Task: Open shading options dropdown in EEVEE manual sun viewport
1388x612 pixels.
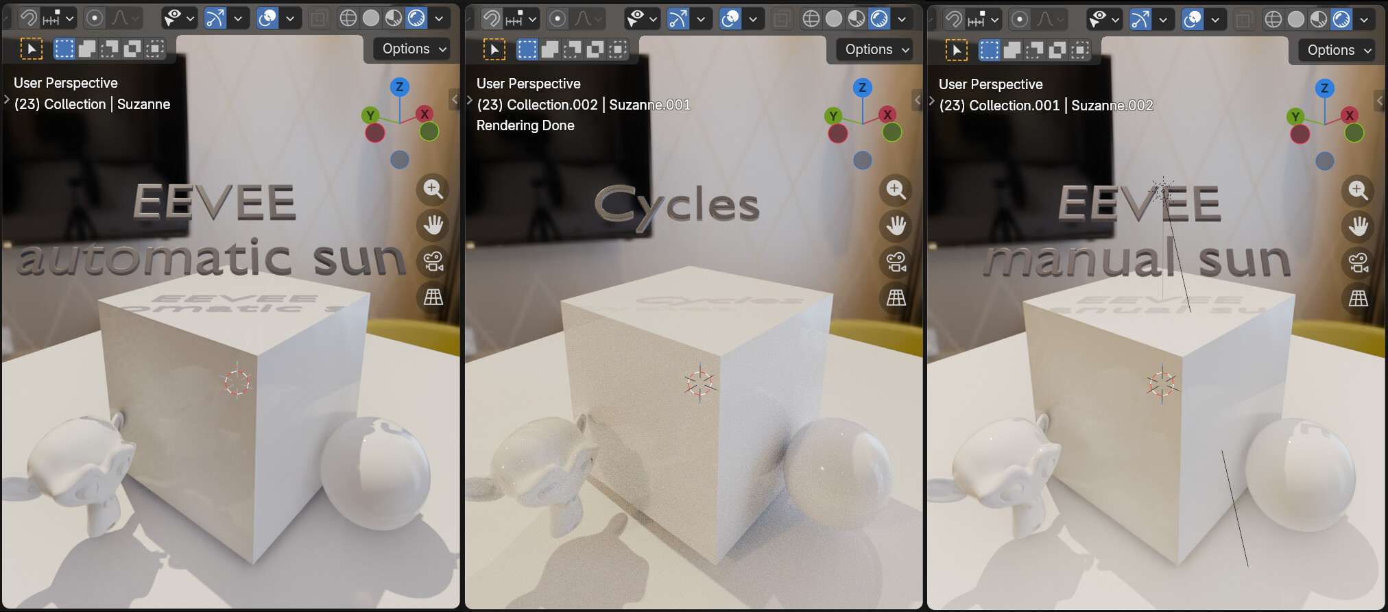Action: point(1364,19)
